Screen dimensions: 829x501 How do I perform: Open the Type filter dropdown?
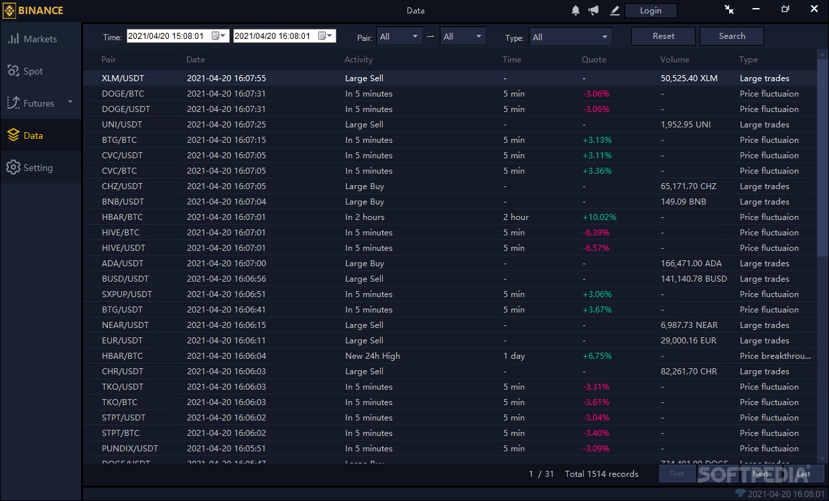coord(570,37)
